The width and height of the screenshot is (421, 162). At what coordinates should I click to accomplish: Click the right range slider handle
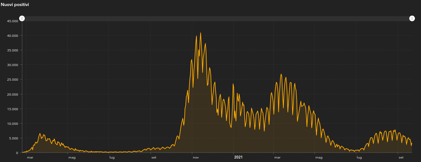412,18
